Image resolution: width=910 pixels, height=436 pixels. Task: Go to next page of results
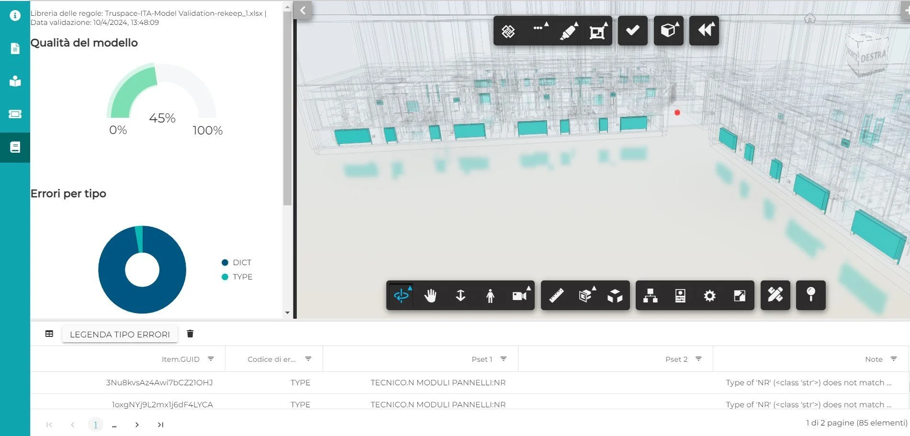pyautogui.click(x=137, y=425)
